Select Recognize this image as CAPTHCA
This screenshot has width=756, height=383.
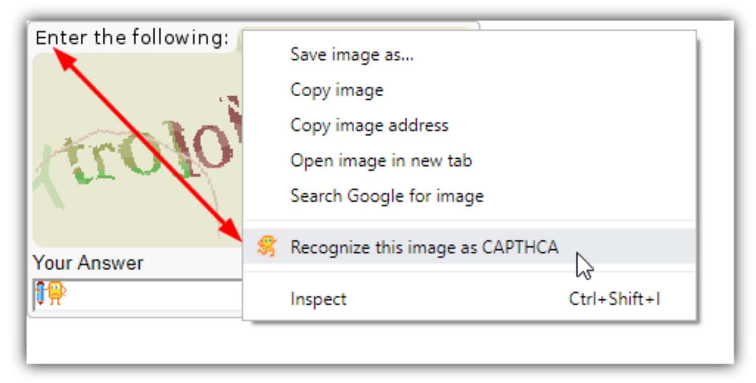[x=469, y=246]
